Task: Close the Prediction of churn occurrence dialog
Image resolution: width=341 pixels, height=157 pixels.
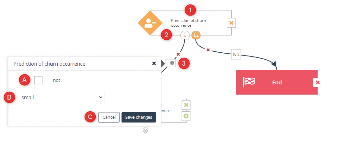Action: click(154, 63)
